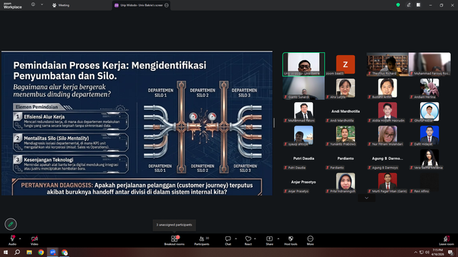Screen dimensions: 458x257
Task: Select Theofilus Richard's video tile
Action: click(x=388, y=64)
